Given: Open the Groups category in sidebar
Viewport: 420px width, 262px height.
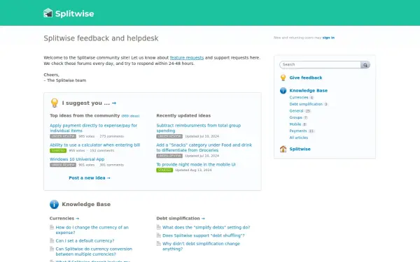Looking at the screenshot, I should tap(295, 117).
